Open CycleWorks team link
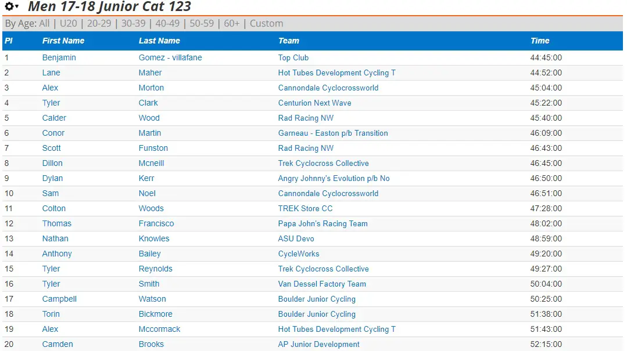The width and height of the screenshot is (627, 351). [299, 254]
